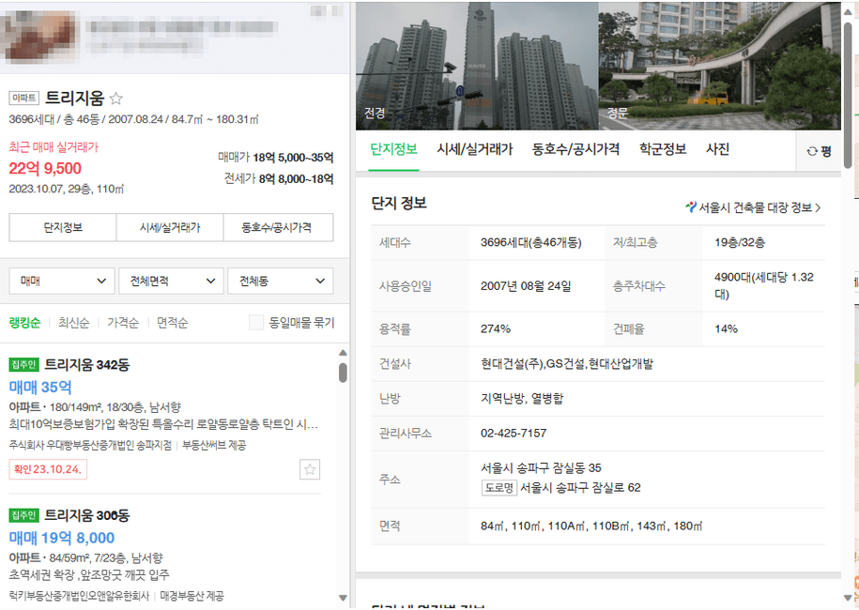The width and height of the screenshot is (859, 610).
Task: Click the 관리사무소 phone number 02-425-7157
Action: (x=514, y=434)
